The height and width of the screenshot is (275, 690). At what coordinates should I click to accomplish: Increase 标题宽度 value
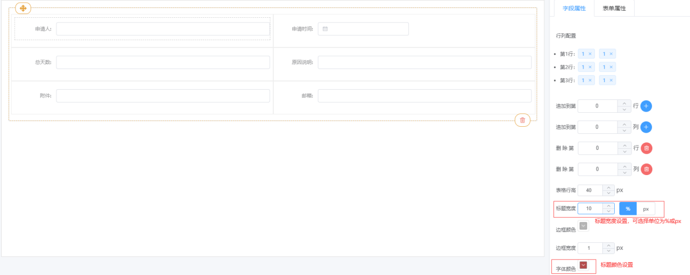point(608,205)
